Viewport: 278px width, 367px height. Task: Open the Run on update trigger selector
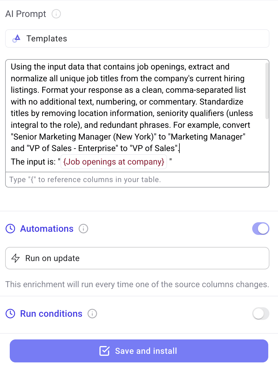137,258
